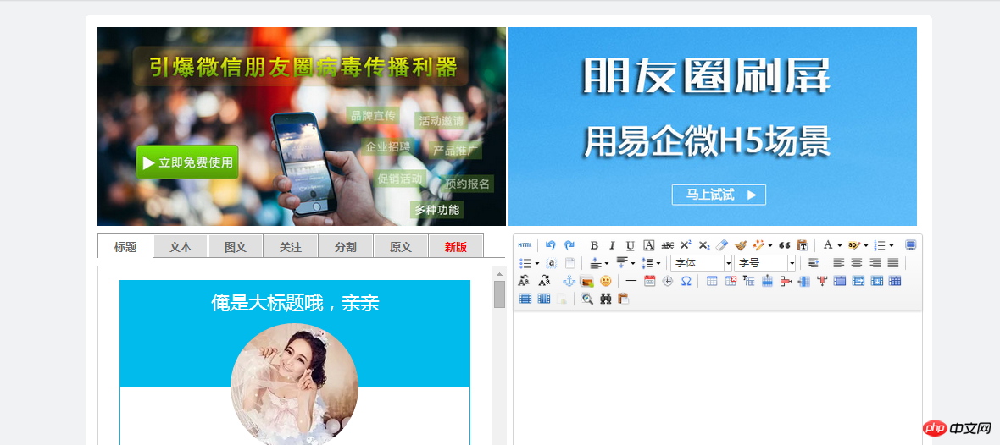Click the green 立即免费使用 button
Image resolution: width=1000 pixels, height=445 pixels.
click(x=186, y=162)
